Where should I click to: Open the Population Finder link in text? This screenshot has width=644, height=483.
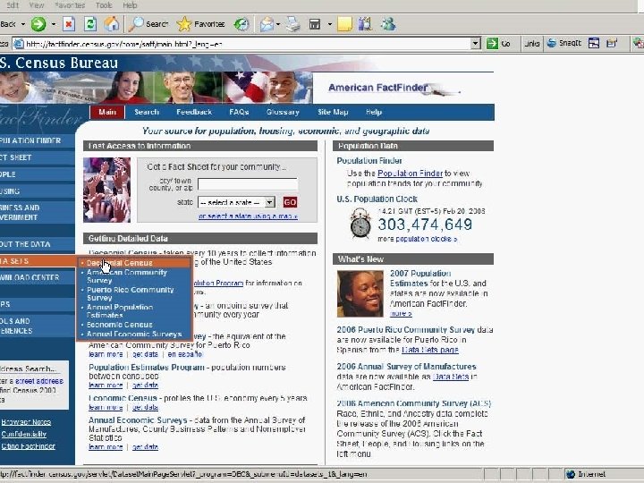(410, 174)
